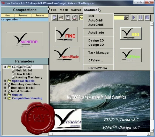Expand the Initial Solution node
This screenshot has height=137, width=155.
[x=5, y=91]
